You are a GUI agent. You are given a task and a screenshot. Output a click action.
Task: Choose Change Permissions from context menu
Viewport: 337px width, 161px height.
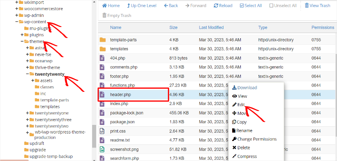click(x=254, y=139)
